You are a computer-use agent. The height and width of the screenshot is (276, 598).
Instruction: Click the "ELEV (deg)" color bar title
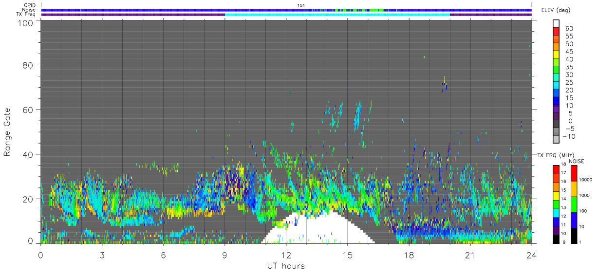[x=556, y=10]
